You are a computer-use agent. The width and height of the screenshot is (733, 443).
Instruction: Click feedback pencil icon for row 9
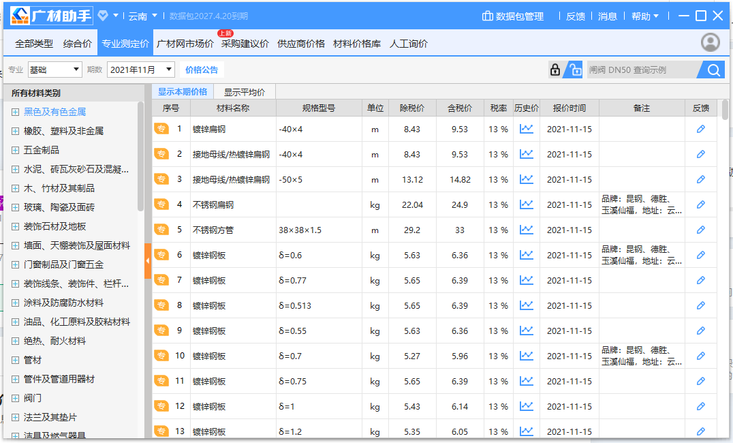700,331
